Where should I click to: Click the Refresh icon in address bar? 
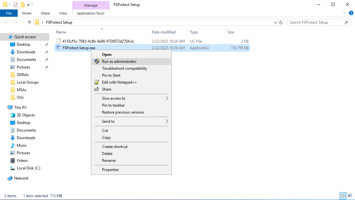(281, 22)
